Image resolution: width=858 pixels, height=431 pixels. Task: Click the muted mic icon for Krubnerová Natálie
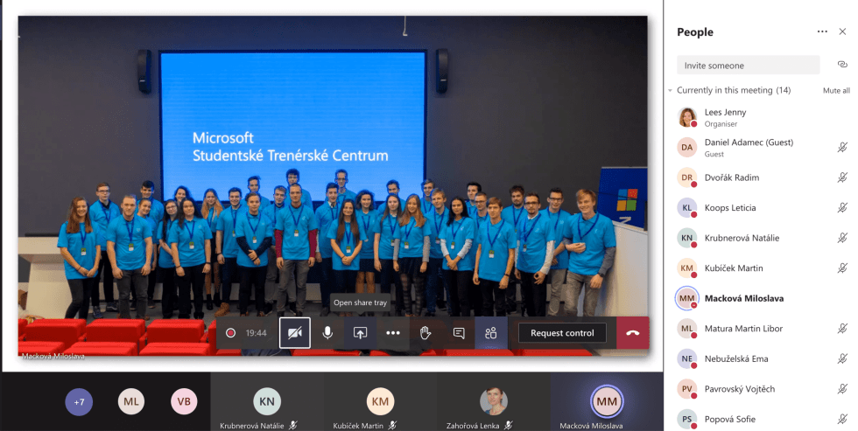click(x=842, y=238)
